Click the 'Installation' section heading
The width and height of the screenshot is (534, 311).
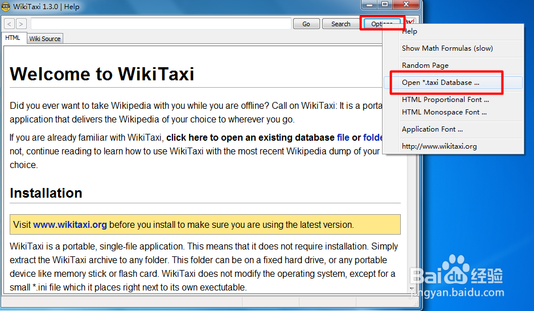click(x=46, y=193)
